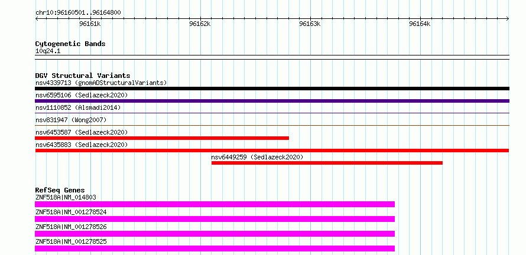Select the red nsv6449259 variant bar
The image size is (526, 255).
click(x=327, y=163)
